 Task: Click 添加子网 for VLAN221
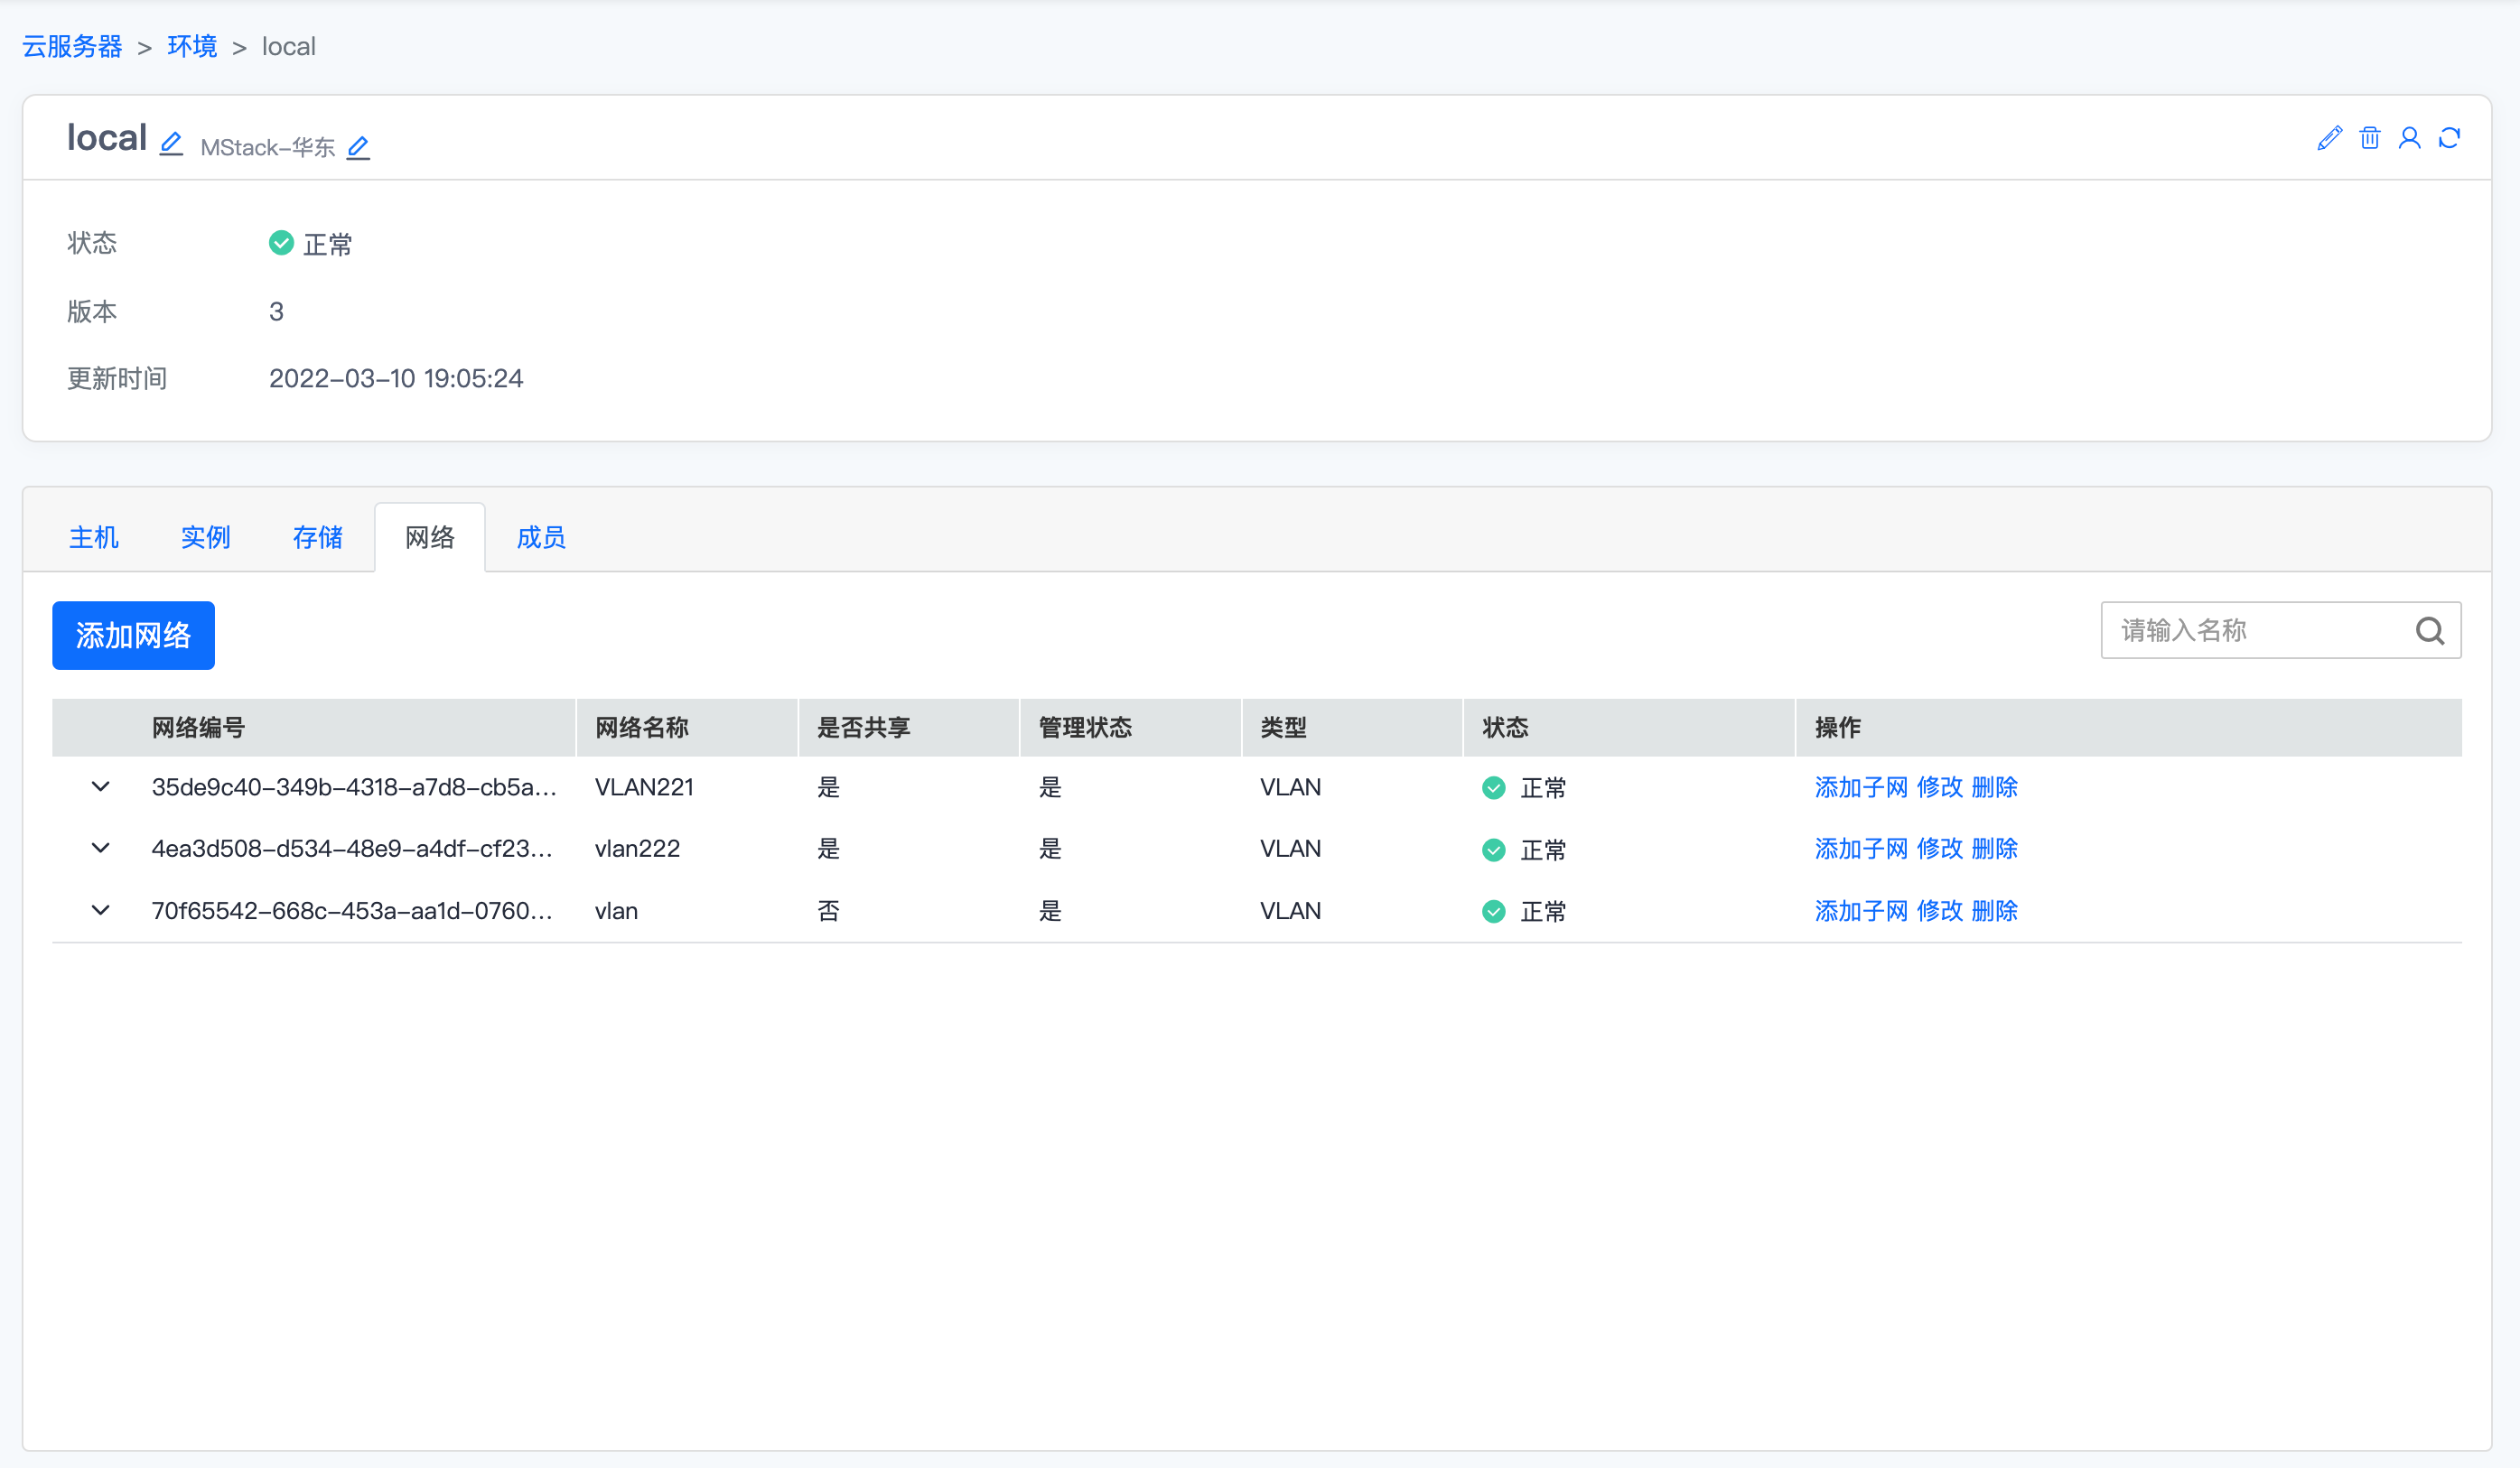(x=1861, y=787)
